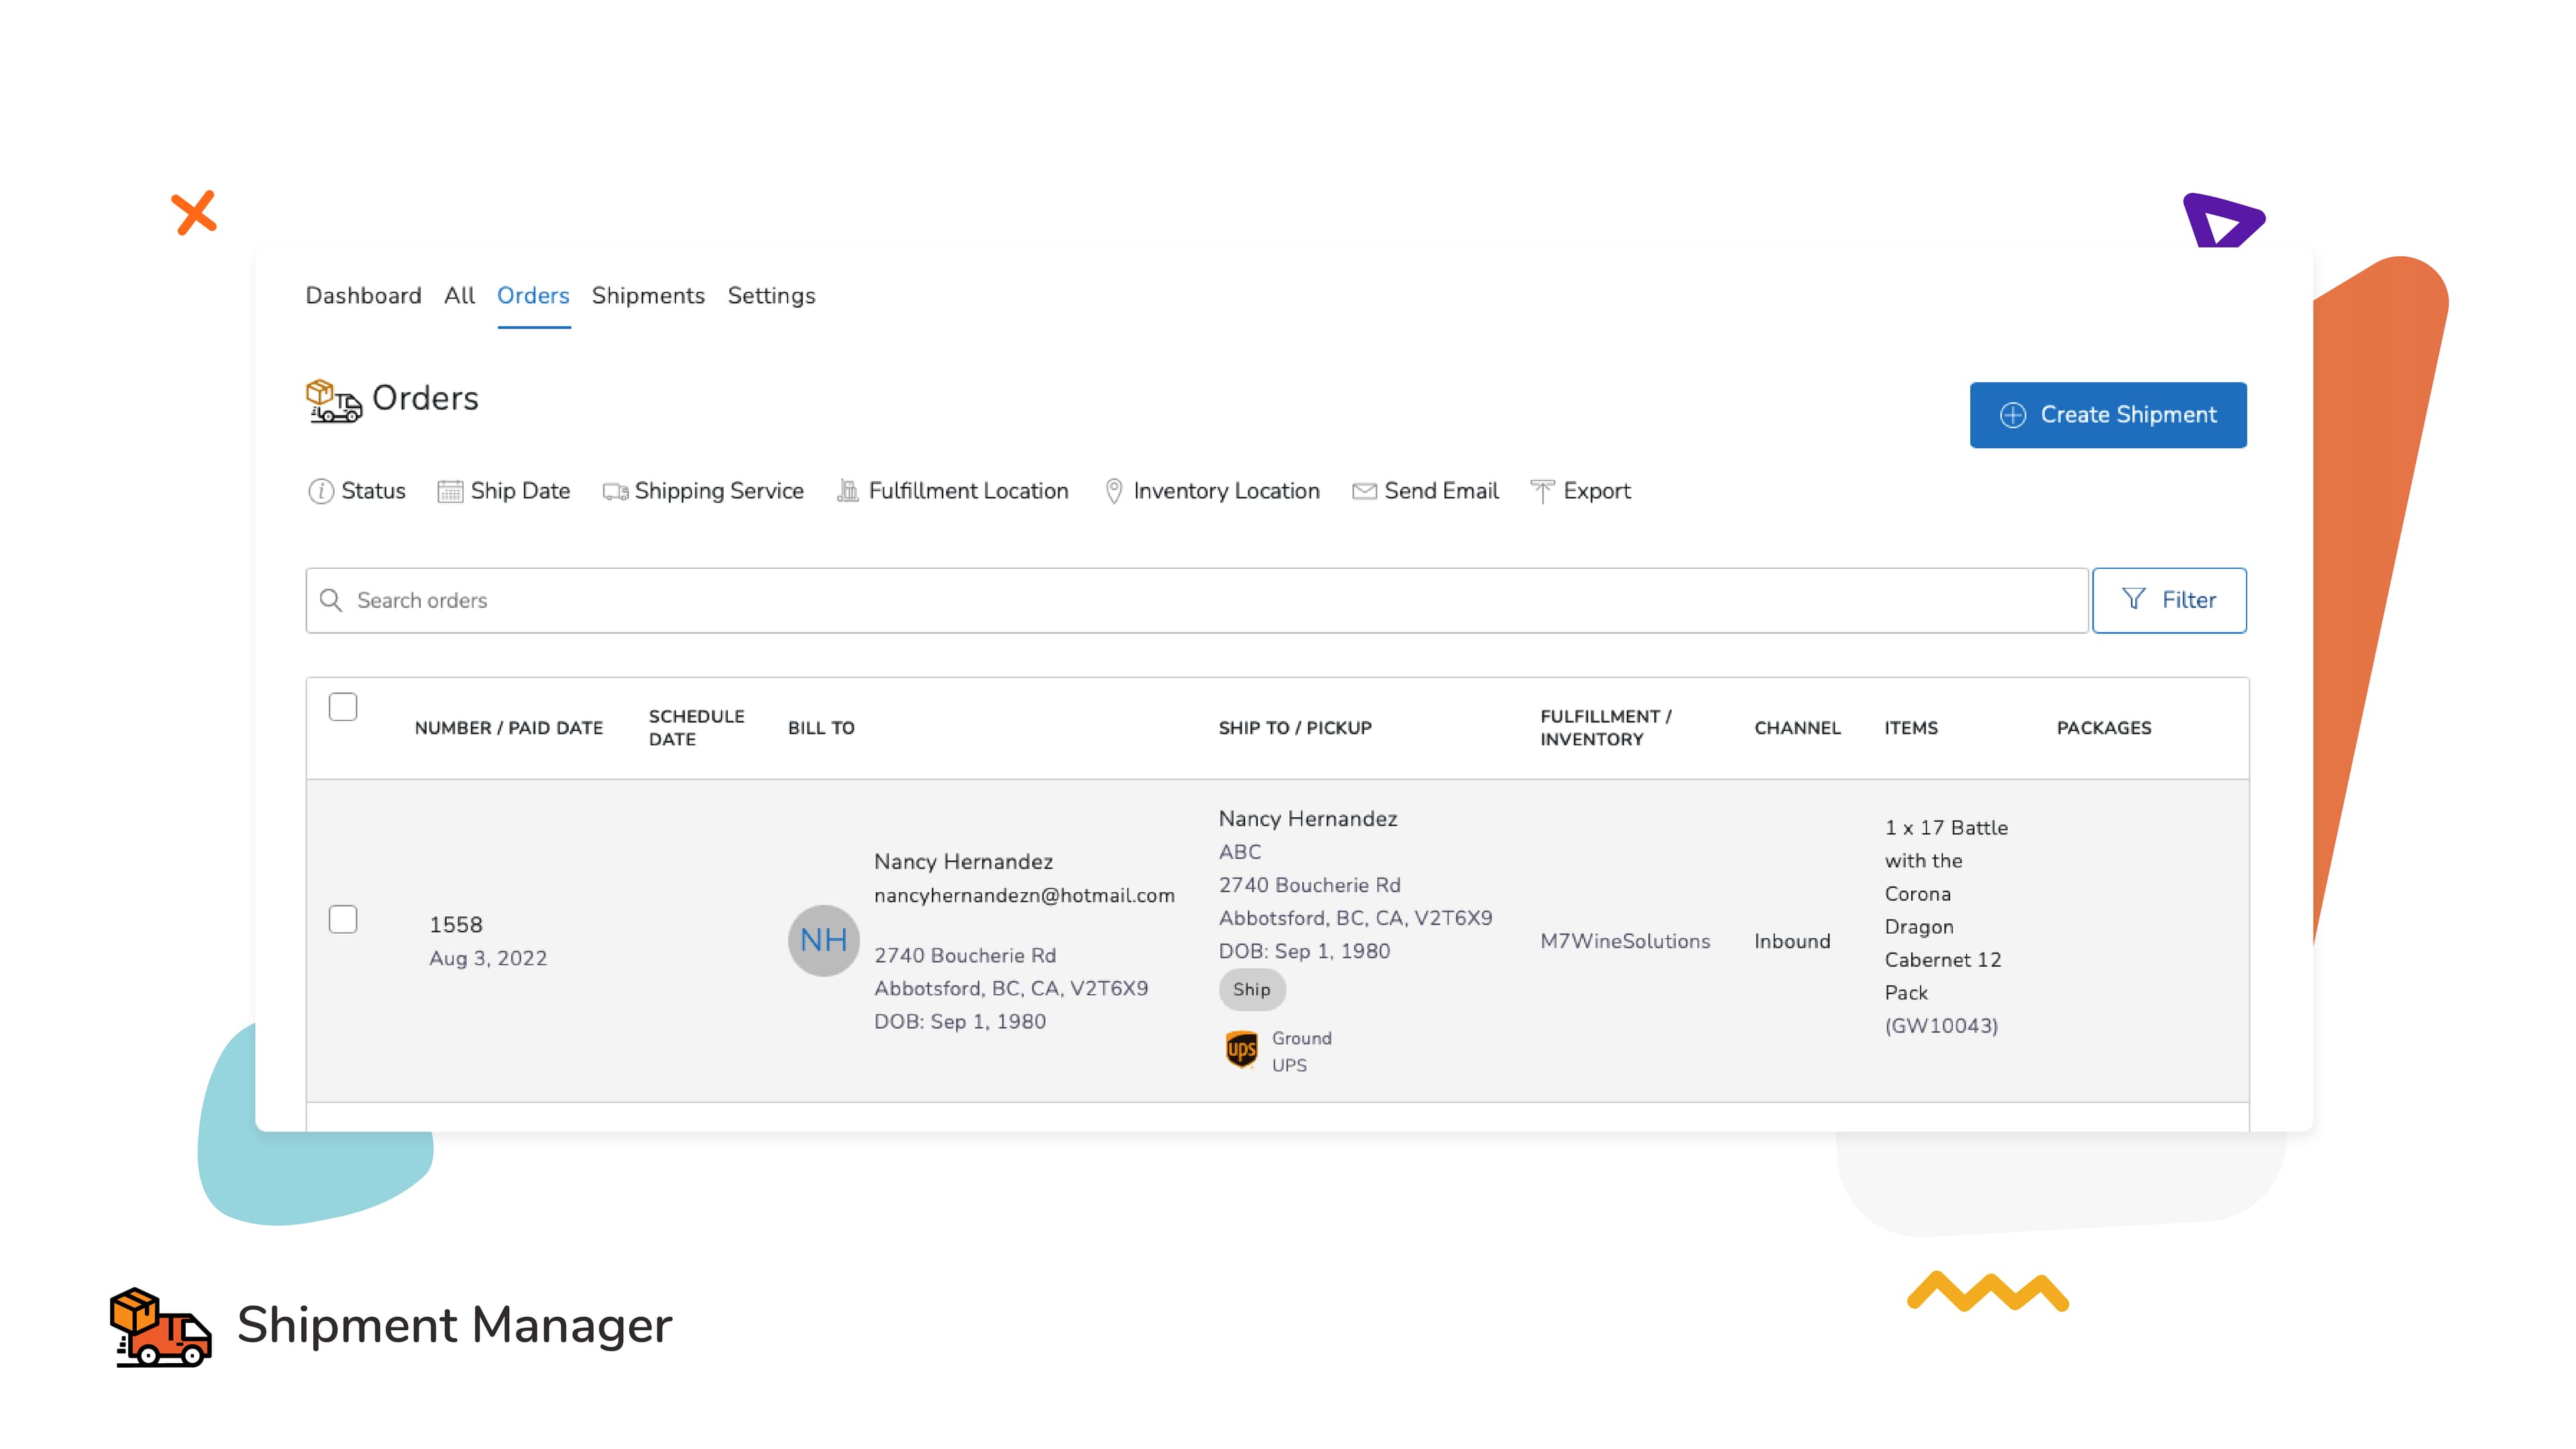This screenshot has width=2576, height=1449.
Task: Click the Ground UPS service text
Action: point(1301,1051)
